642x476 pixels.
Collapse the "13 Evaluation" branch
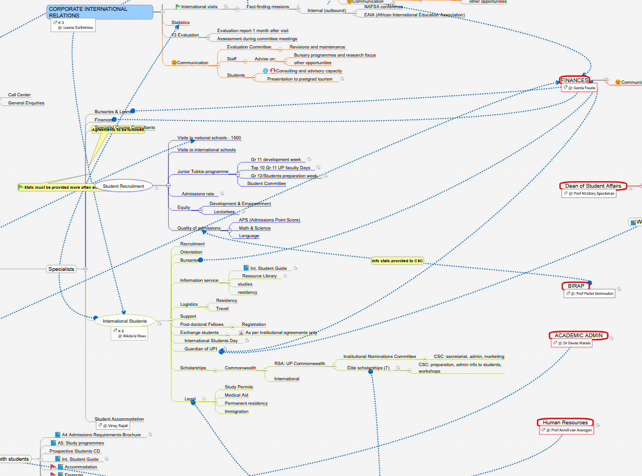pyautogui.click(x=207, y=37)
